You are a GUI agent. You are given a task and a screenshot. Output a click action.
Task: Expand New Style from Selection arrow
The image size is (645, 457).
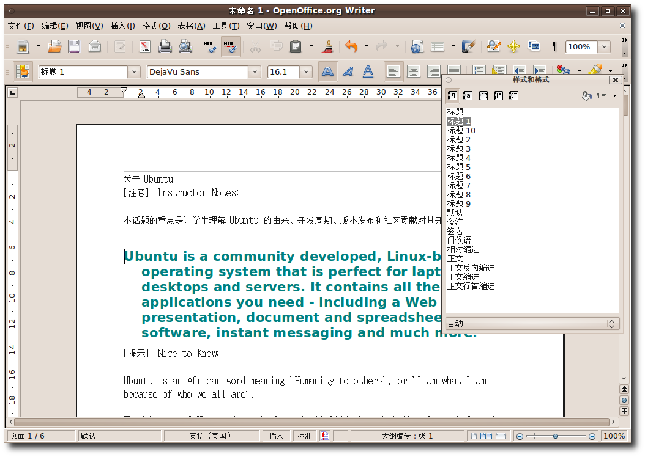pos(614,96)
